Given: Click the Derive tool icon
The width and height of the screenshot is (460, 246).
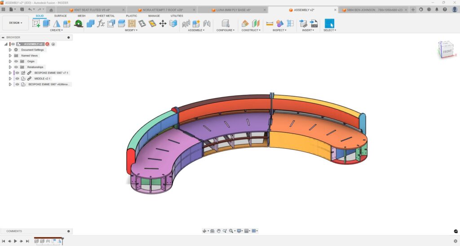Looking at the screenshot, I should (67, 23).
